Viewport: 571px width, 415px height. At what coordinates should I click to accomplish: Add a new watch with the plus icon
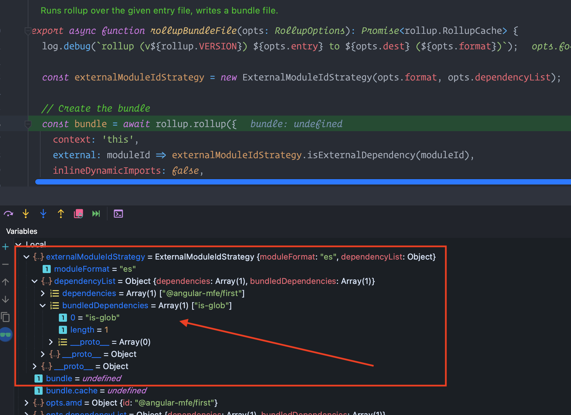(5, 247)
